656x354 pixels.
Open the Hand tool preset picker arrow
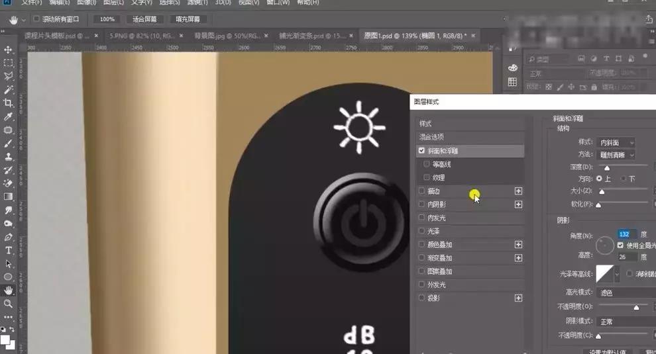23,20
